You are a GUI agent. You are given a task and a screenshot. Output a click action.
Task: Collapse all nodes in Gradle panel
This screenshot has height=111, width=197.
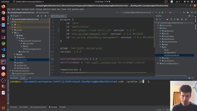click(x=175, y=19)
